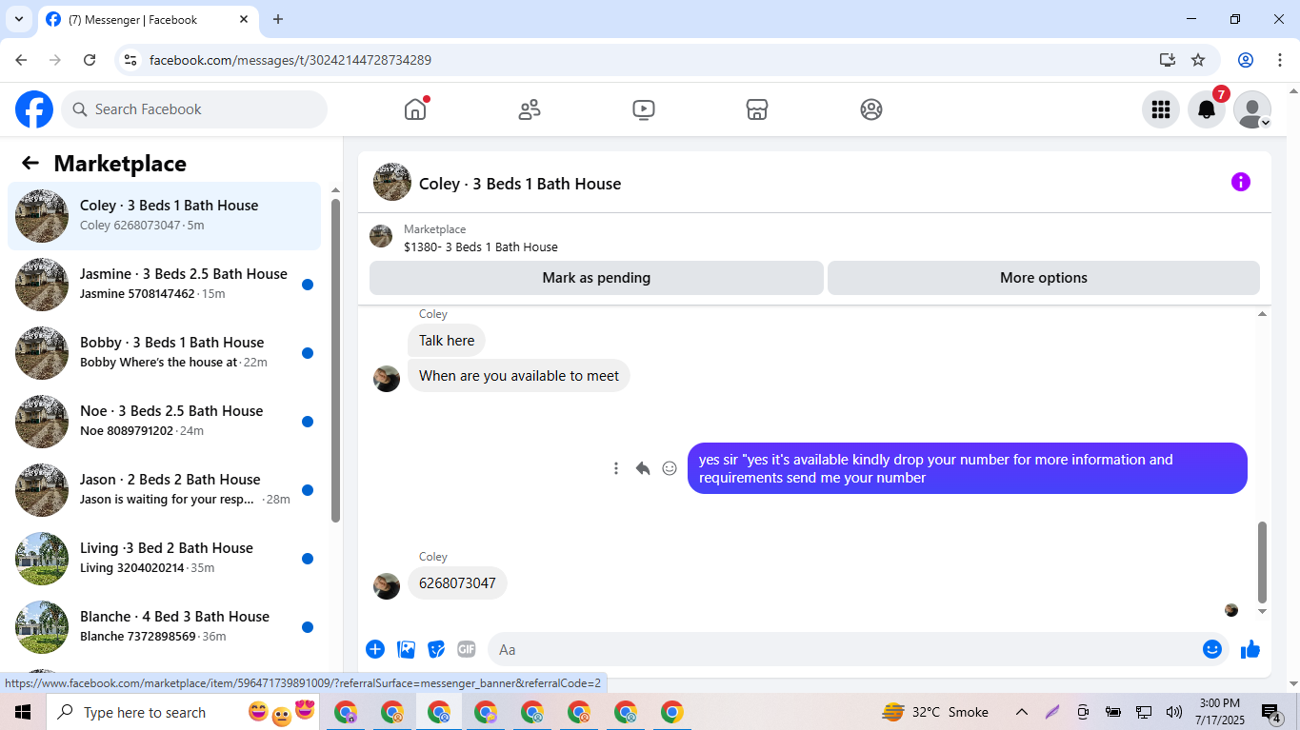
Task: Open the account profile dropdown avatar
Action: click(1252, 109)
